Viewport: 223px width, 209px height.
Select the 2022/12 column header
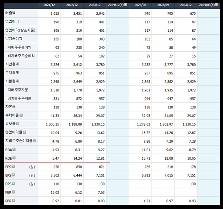click(x=72, y=5)
